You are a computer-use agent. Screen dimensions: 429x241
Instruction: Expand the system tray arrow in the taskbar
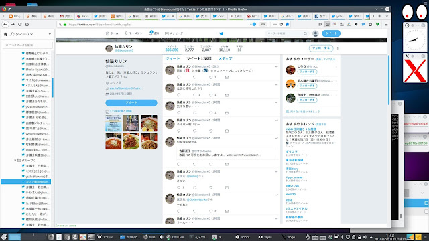(x=371, y=237)
